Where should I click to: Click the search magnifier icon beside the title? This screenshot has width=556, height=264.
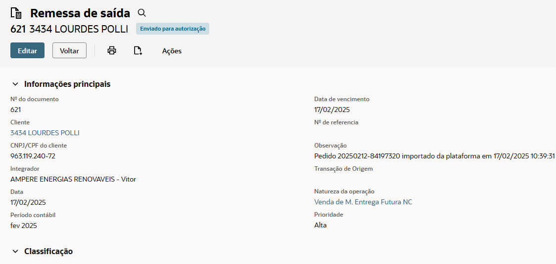142,13
